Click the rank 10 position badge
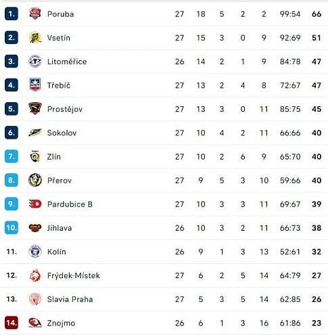 pos(11,227)
